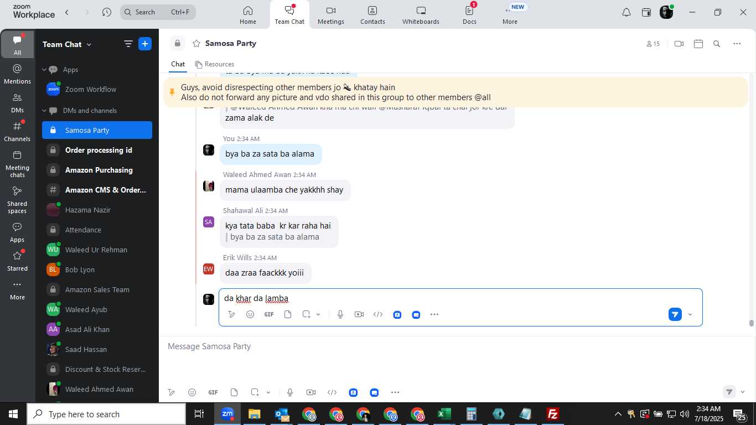Open Amazon Sales Team channel

click(97, 289)
